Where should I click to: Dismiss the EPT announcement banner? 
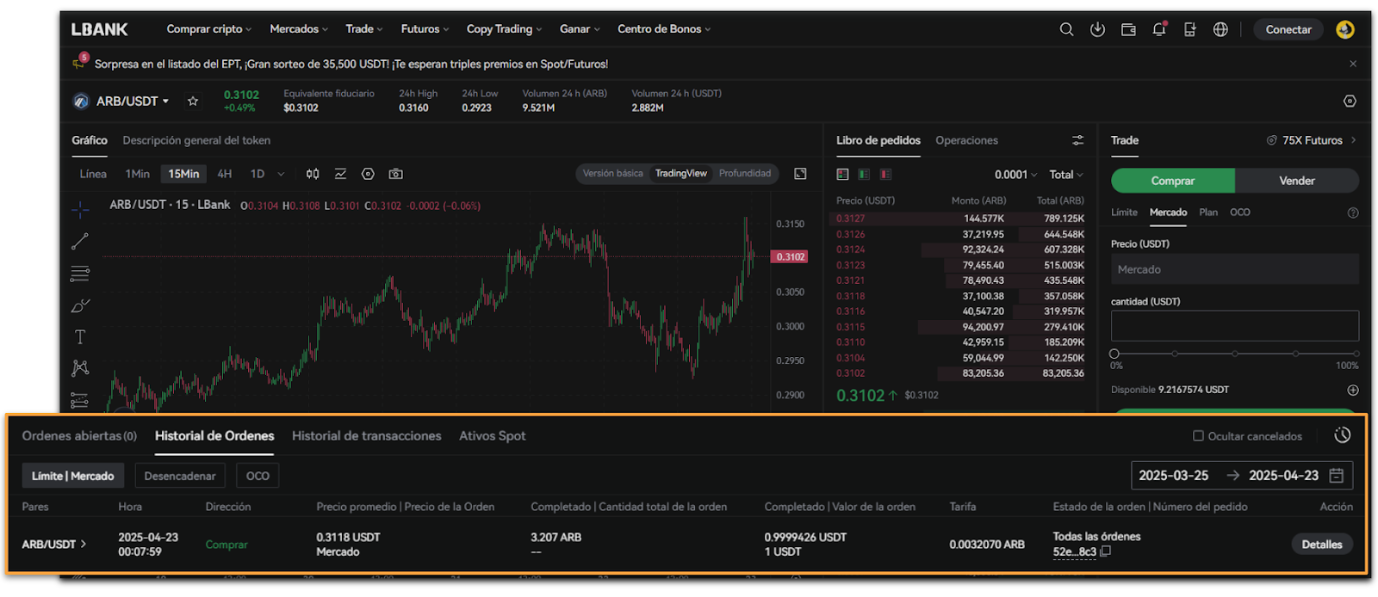pos(1353,64)
